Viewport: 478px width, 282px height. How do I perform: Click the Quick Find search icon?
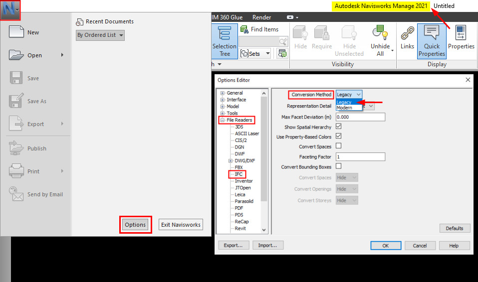tap(283, 41)
